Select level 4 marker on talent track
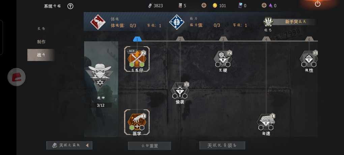This screenshot has height=155, width=344. [266, 39]
